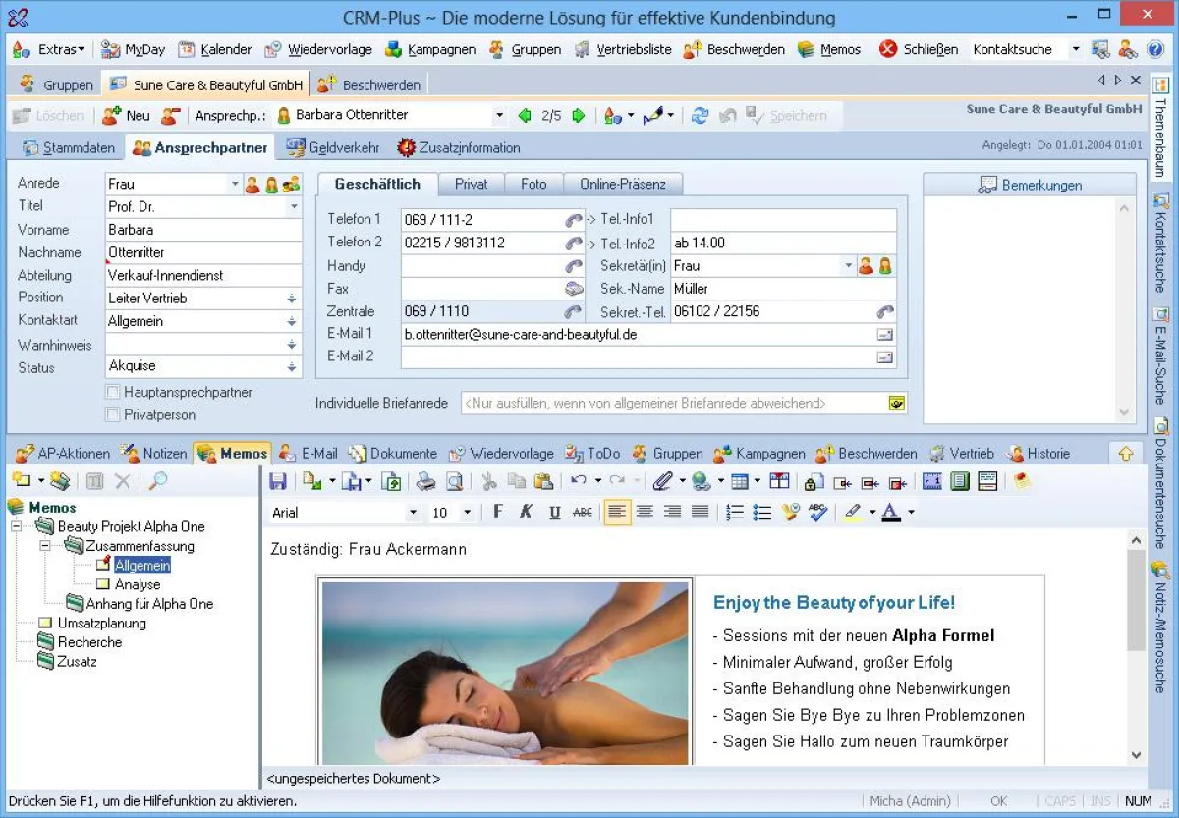Image resolution: width=1179 pixels, height=818 pixels.
Task: Enable the Hauptansprechpartner checkbox
Action: [x=114, y=391]
